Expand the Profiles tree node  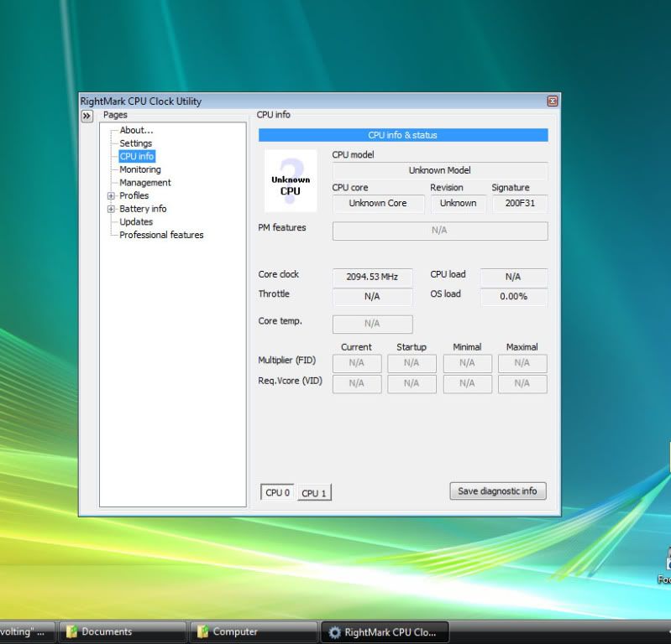point(111,195)
